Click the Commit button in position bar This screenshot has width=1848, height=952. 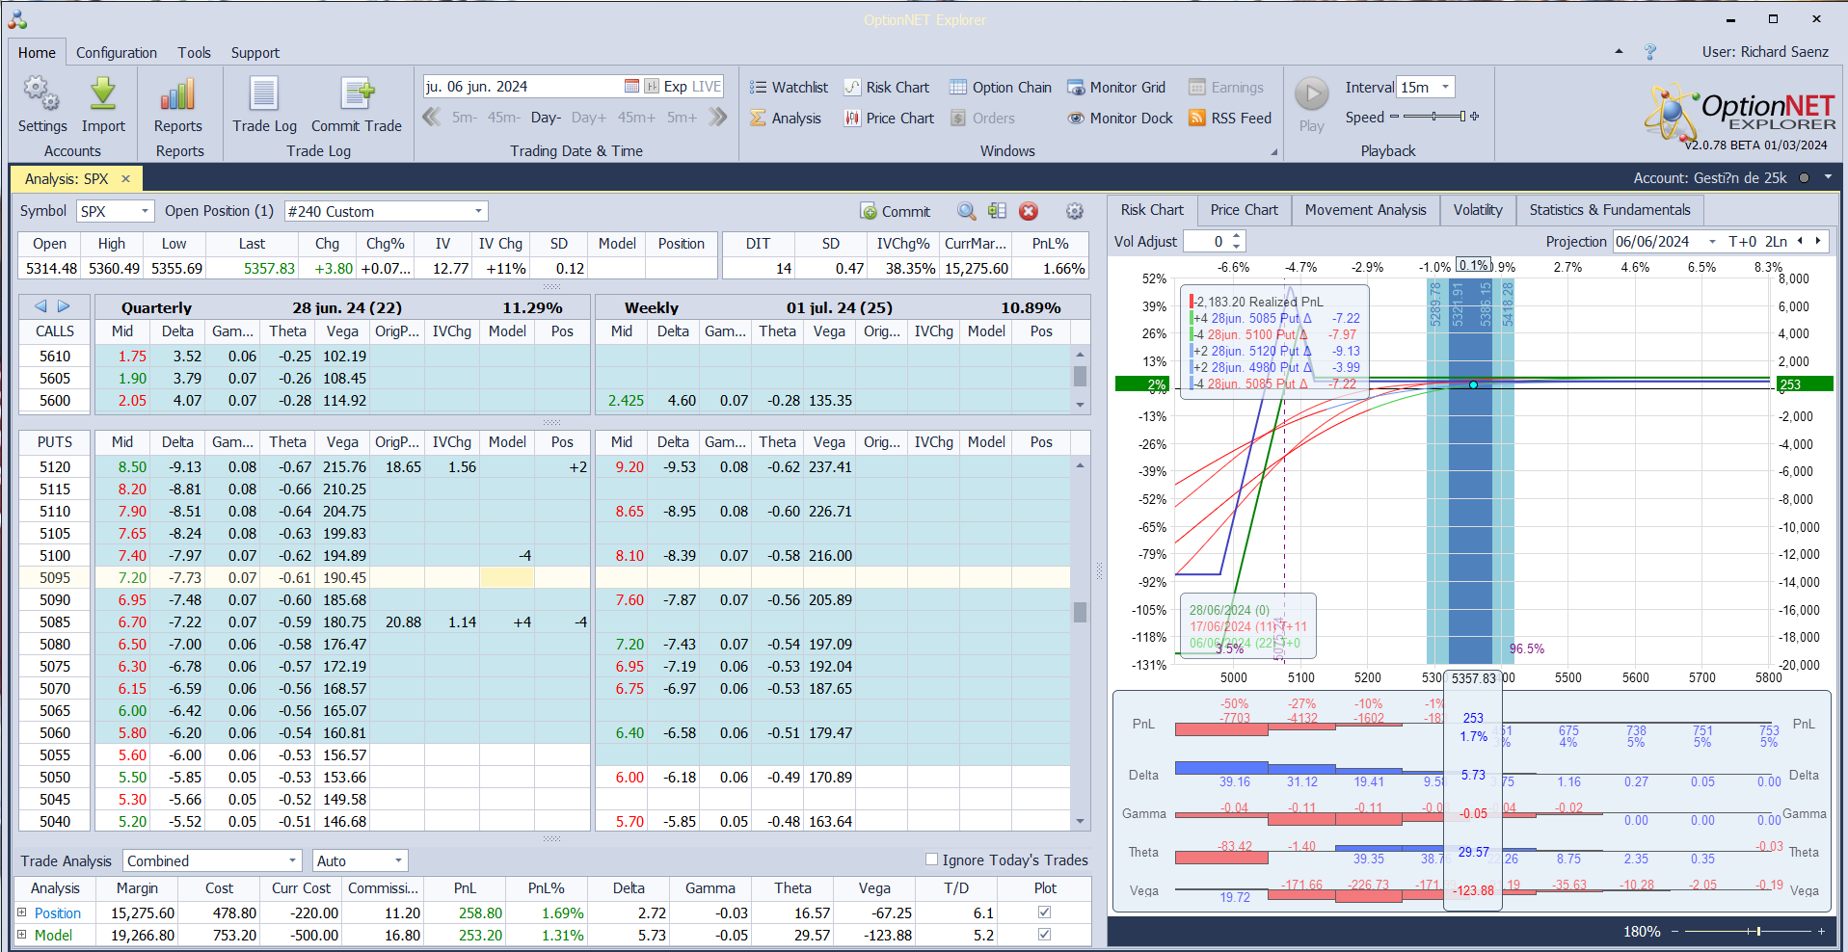coord(896,211)
